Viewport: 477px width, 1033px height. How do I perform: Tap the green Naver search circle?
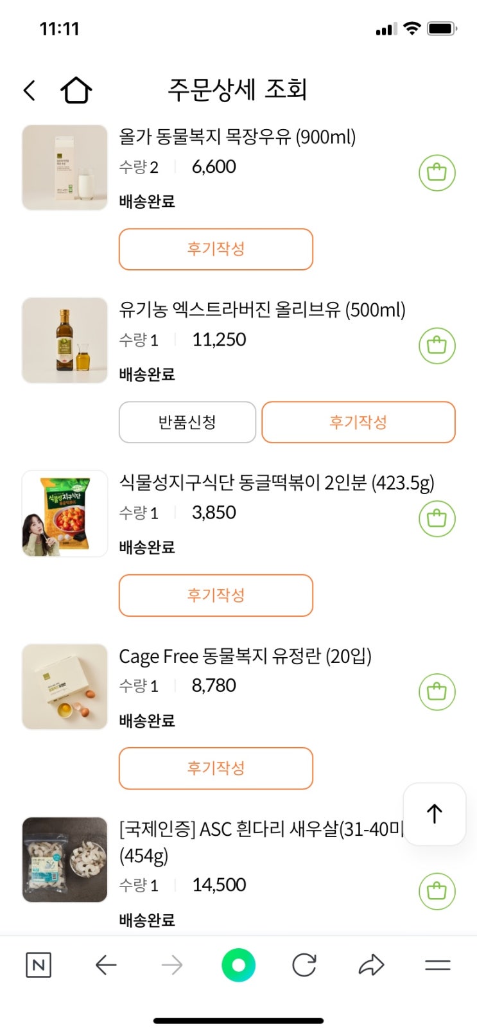pyautogui.click(x=238, y=965)
